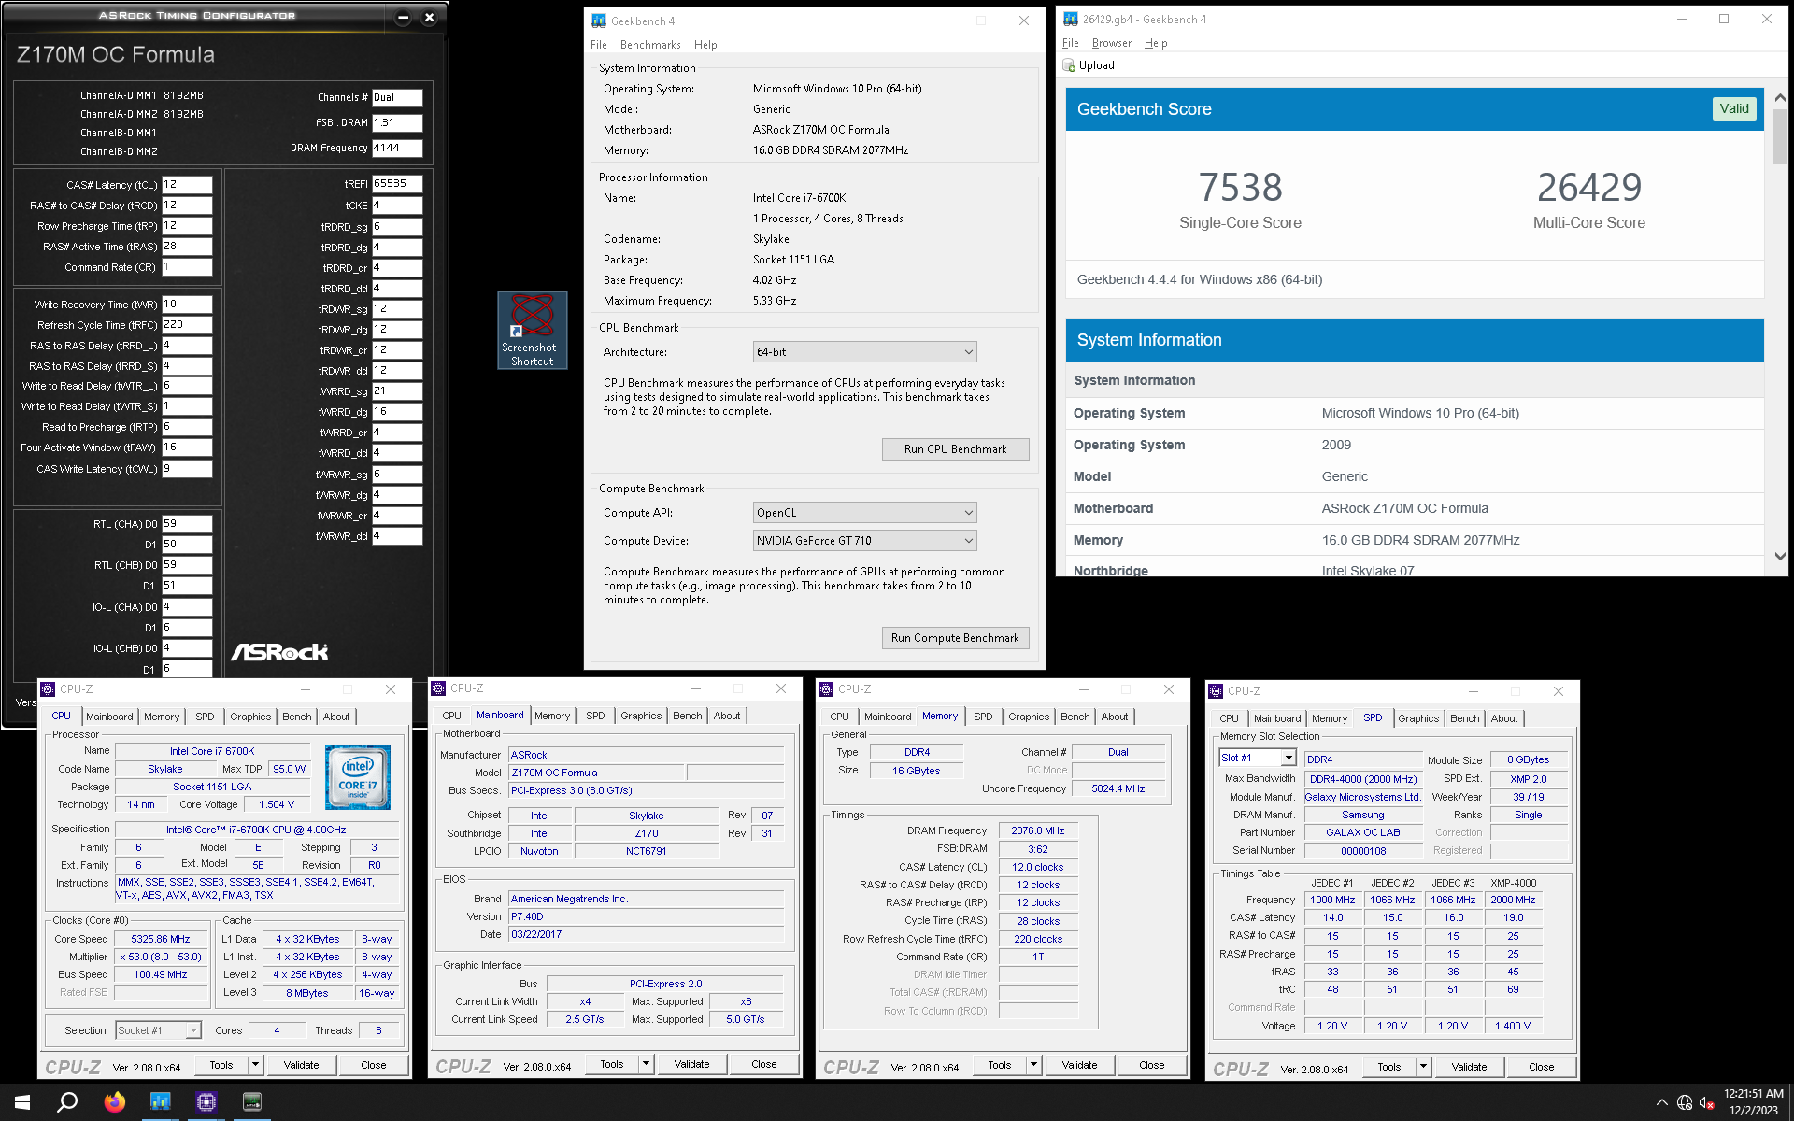
Task: Click the Upload icon in Geekbench results
Action: click(x=1069, y=65)
